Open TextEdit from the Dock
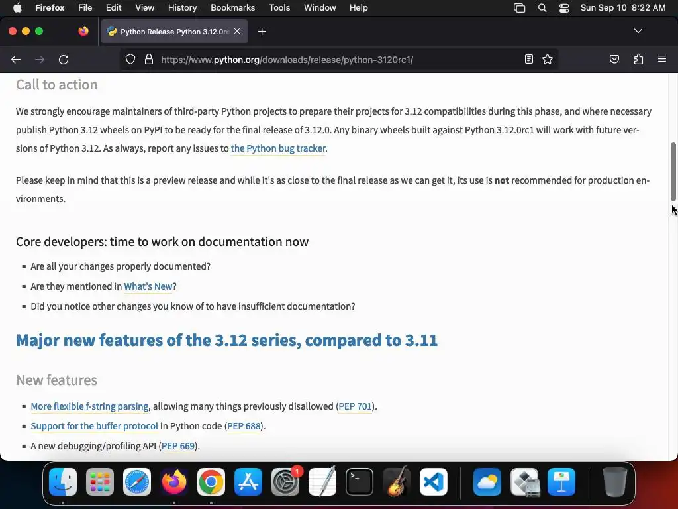The width and height of the screenshot is (678, 509). (x=322, y=482)
